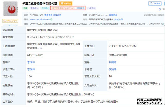Click the 实际控制人 value cell
Viewport: 165px width, 107px height.
point(136,85)
